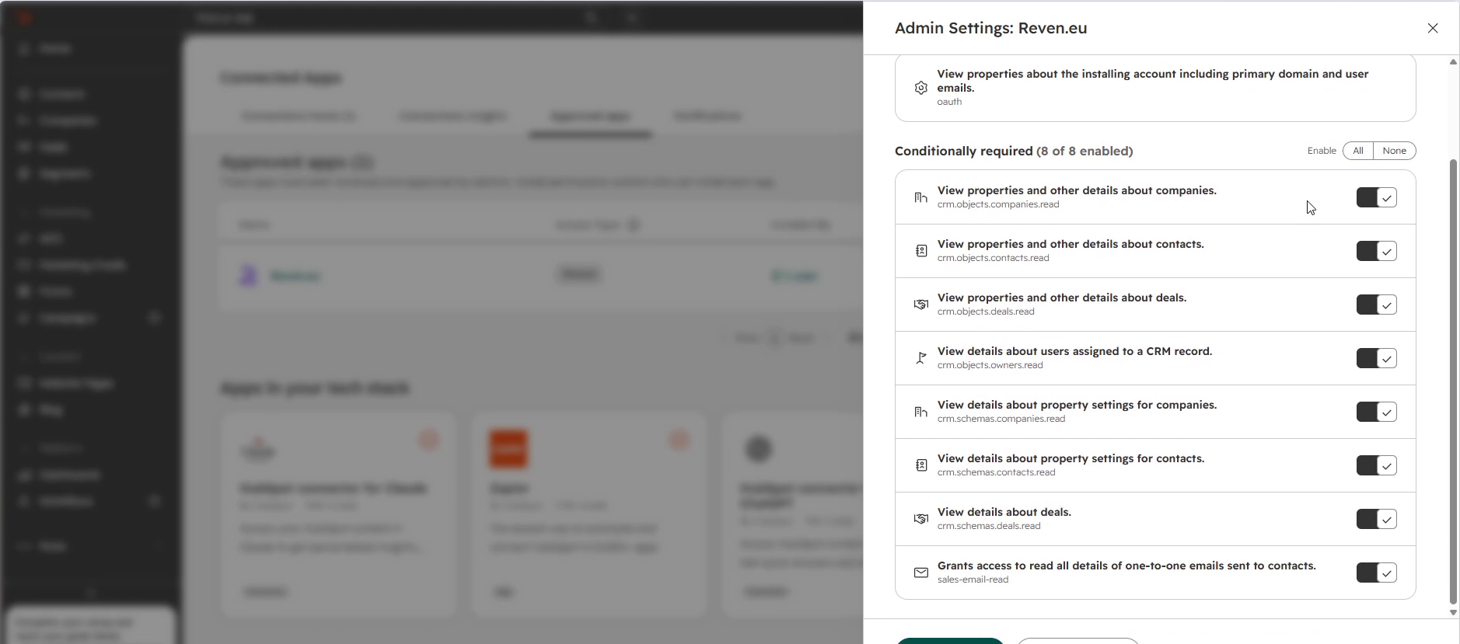The width and height of the screenshot is (1460, 644).
Task: Click the "Enable" label beside All
Action: pos(1322,151)
